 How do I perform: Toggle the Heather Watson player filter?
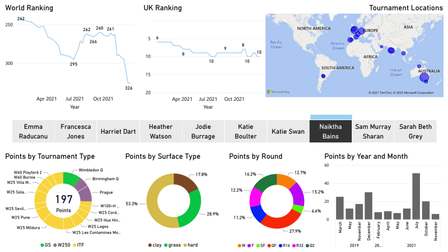click(161, 131)
